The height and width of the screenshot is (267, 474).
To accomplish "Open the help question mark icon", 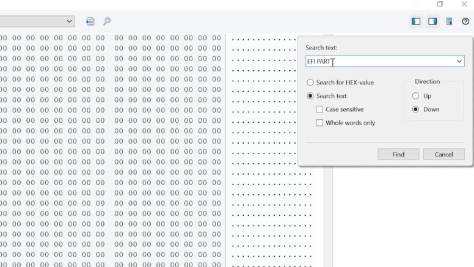I will pyautogui.click(x=465, y=21).
